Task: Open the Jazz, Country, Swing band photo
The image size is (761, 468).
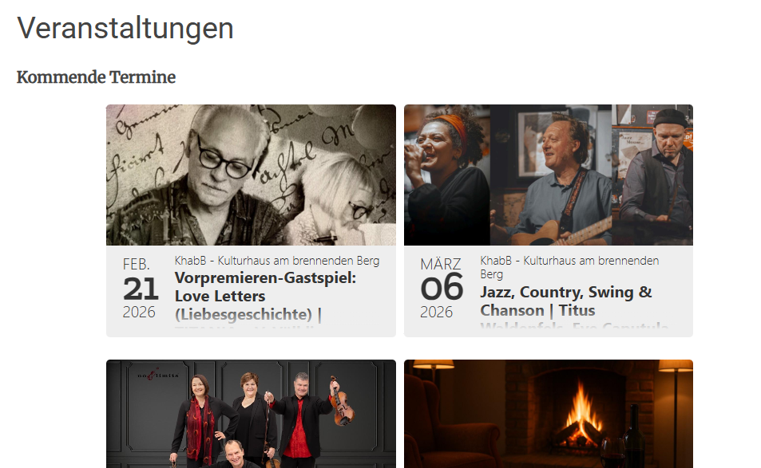Action: (x=549, y=175)
